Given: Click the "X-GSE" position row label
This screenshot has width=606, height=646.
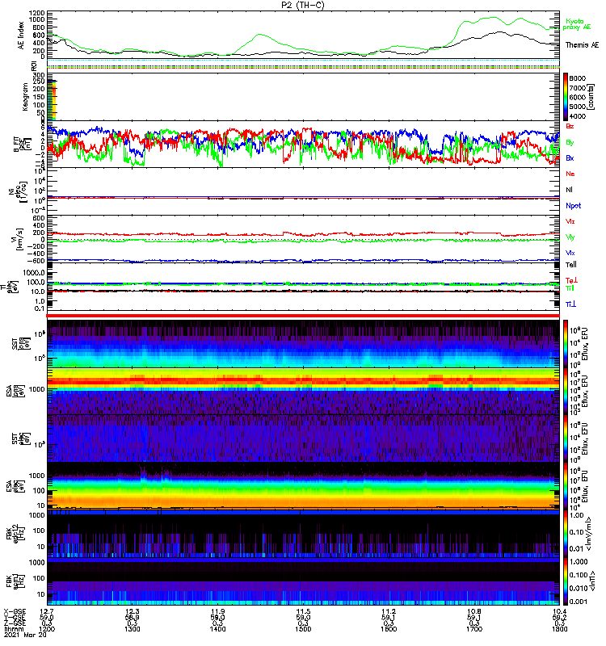Looking at the screenshot, I should tap(15, 612).
